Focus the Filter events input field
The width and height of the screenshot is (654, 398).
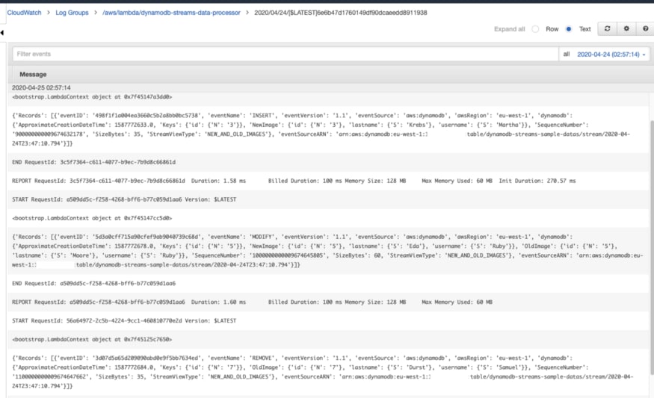click(x=286, y=55)
